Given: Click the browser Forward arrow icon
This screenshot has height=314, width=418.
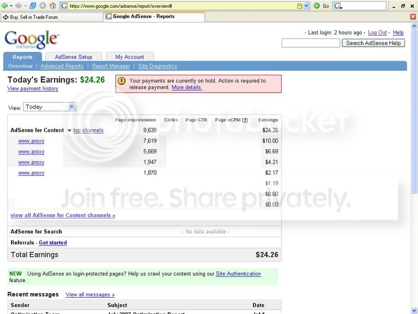Looking at the screenshot, I should pyautogui.click(x=18, y=5).
